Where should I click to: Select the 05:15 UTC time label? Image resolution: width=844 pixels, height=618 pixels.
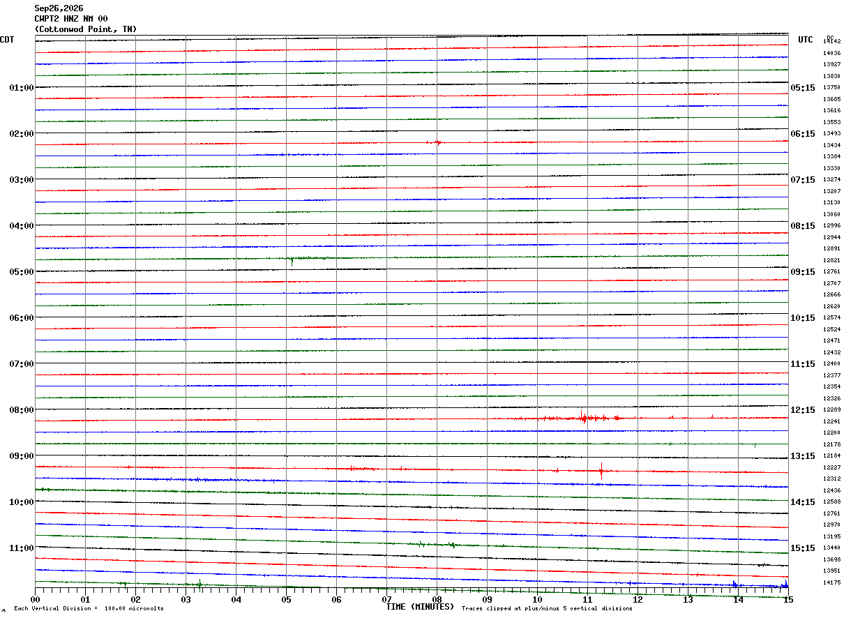coord(803,88)
